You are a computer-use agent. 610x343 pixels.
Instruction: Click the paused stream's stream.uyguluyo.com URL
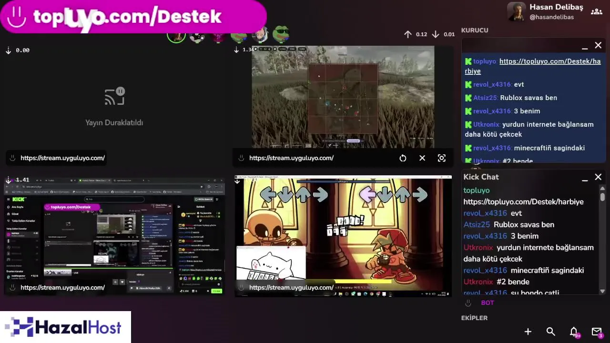point(62,158)
